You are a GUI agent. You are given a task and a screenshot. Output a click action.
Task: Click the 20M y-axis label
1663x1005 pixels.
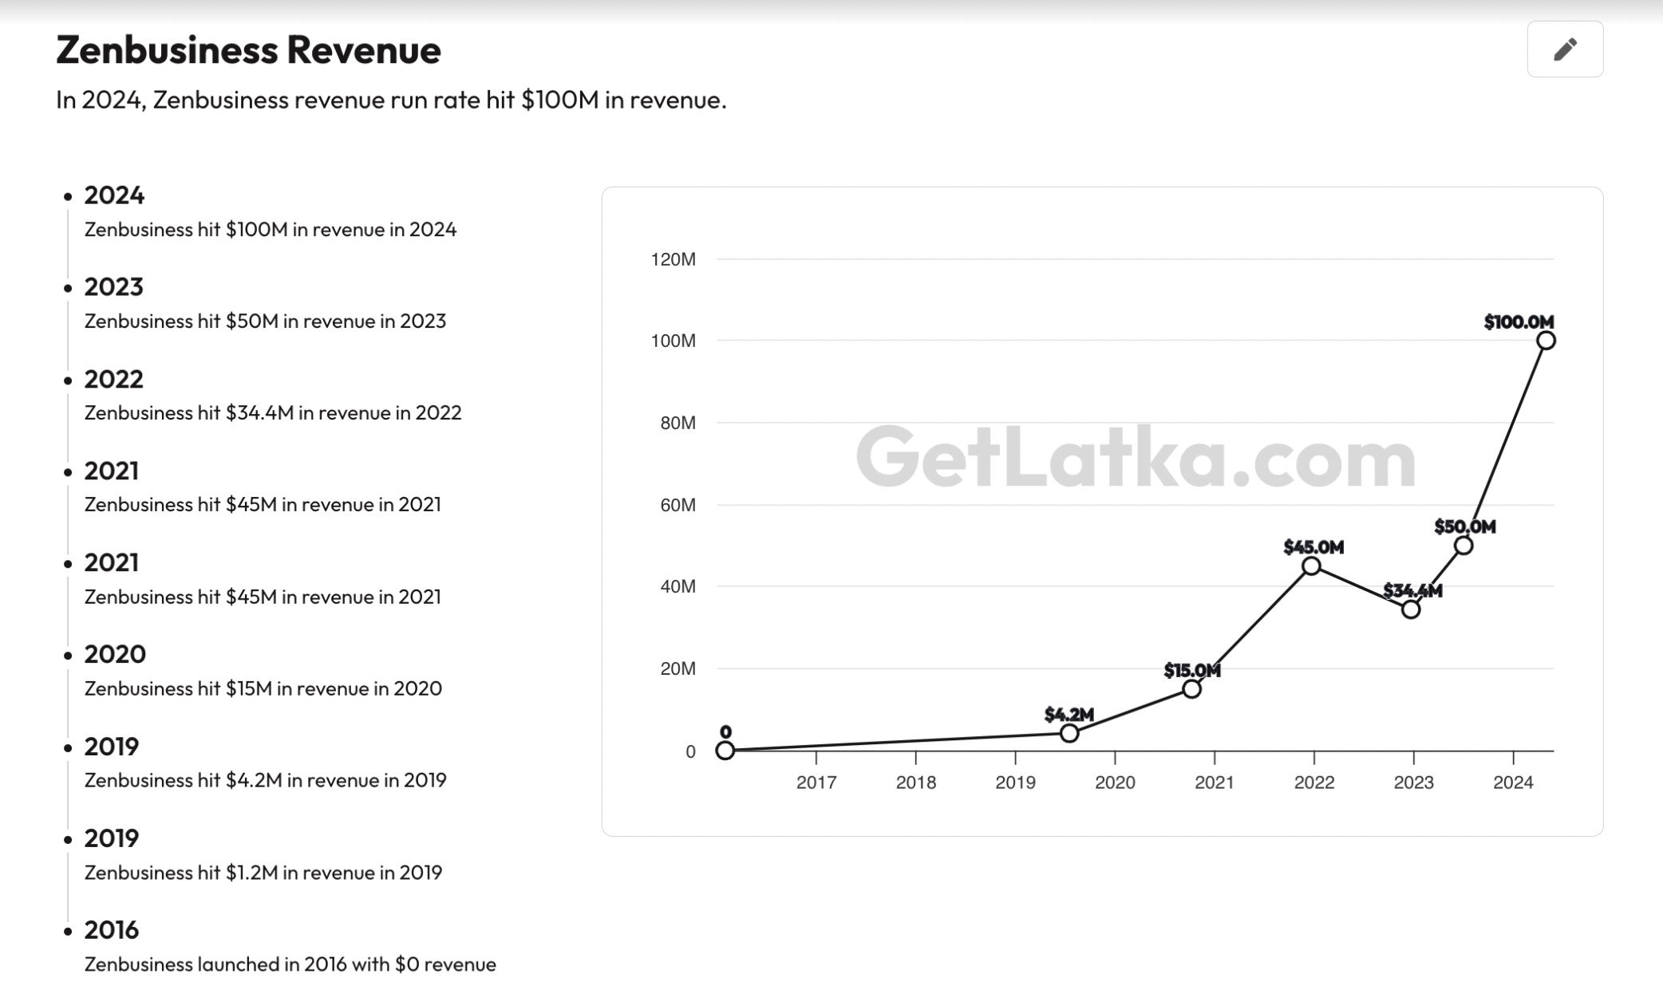click(x=678, y=669)
